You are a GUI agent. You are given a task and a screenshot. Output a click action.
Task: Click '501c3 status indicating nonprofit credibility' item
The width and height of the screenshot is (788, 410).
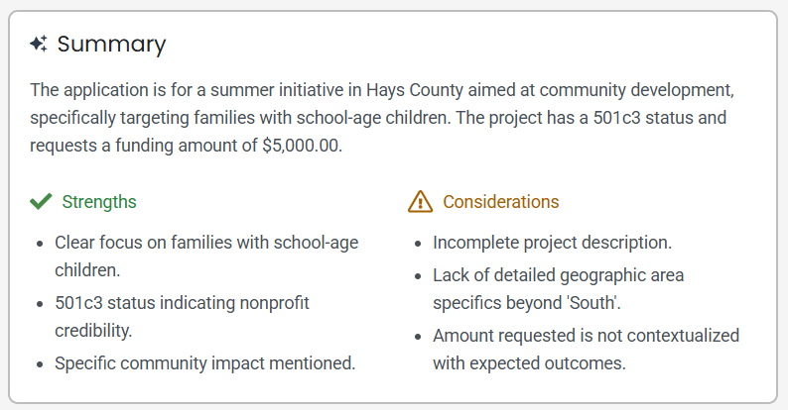[182, 317]
